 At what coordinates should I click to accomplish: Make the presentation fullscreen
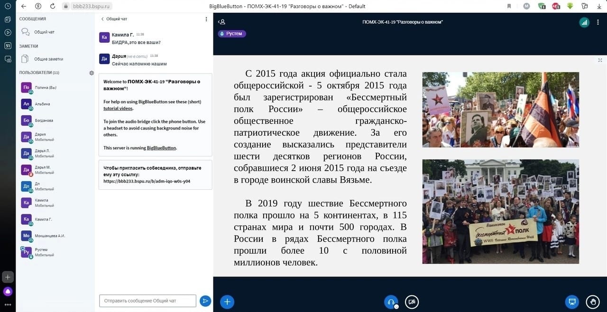(x=600, y=60)
